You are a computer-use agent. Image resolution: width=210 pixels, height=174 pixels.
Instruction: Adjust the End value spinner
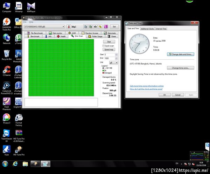tap(116, 58)
